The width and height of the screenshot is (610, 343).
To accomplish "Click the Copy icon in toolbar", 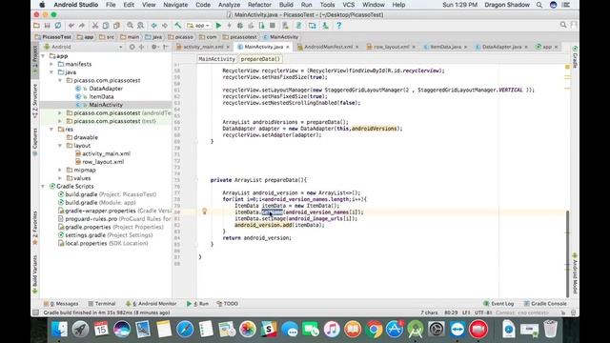I will point(106,26).
